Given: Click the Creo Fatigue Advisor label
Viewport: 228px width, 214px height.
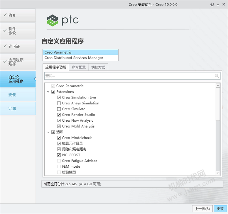Looking at the screenshot, I should click(79, 161).
